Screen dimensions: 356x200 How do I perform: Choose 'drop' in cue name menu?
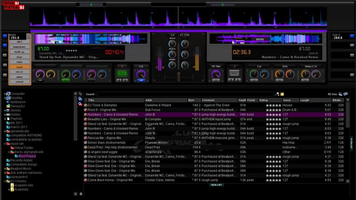click(x=19, y=57)
